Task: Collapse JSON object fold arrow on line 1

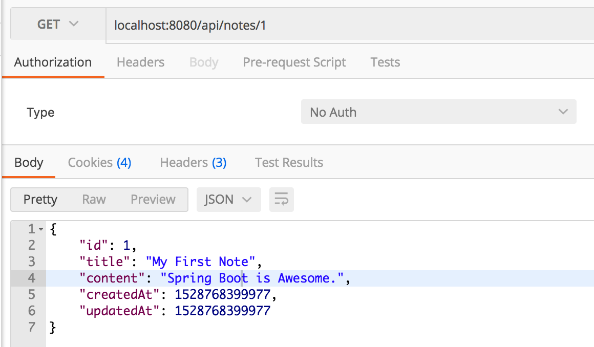Action: [41, 229]
